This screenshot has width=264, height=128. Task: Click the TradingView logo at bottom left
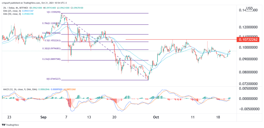(10, 125)
